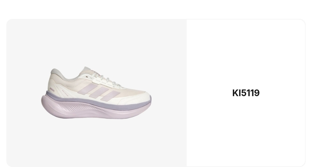Viewport: 312px width, 167px height.
Task: Select the white panel containing KI5119
Action: click(x=246, y=93)
